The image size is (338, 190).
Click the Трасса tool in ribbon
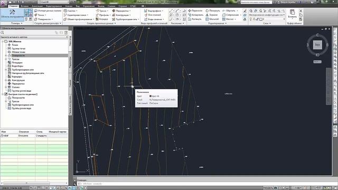click(102, 11)
